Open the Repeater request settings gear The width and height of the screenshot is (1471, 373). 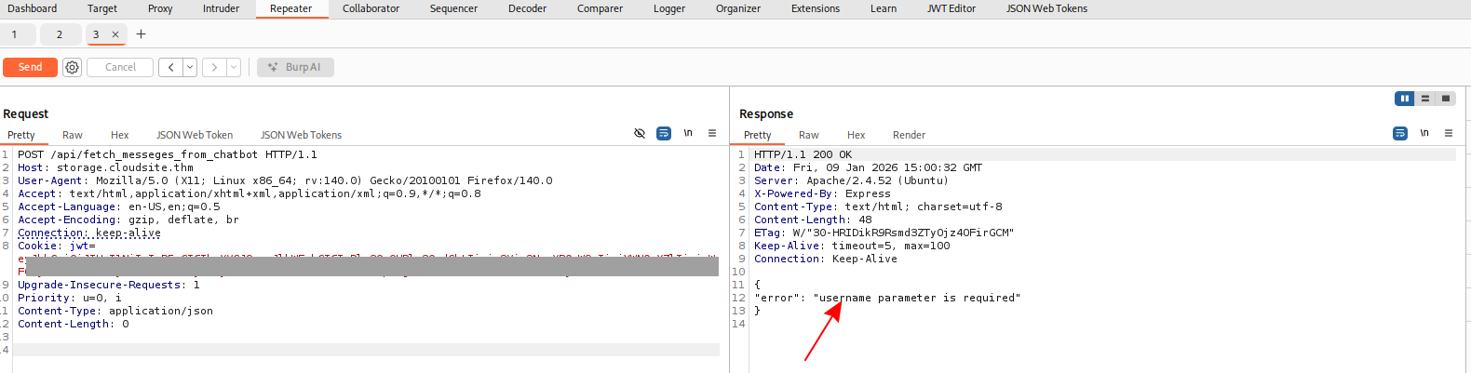pyautogui.click(x=72, y=67)
